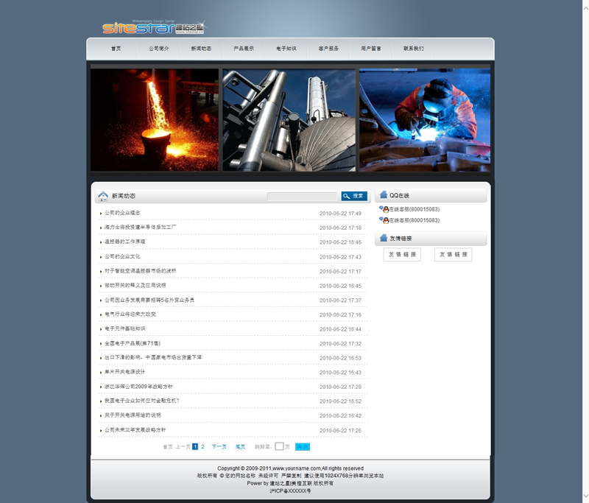Click 下一页 next page link
Viewport: 589px width, 503px height.
coord(219,446)
